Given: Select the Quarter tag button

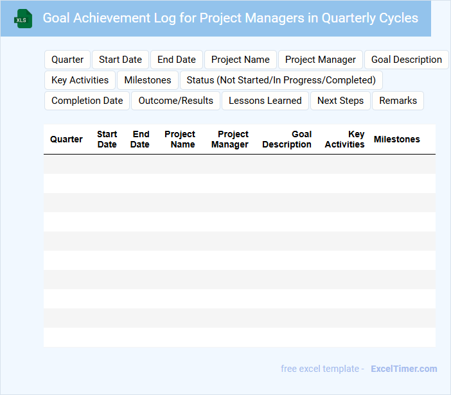Looking at the screenshot, I should [67, 60].
